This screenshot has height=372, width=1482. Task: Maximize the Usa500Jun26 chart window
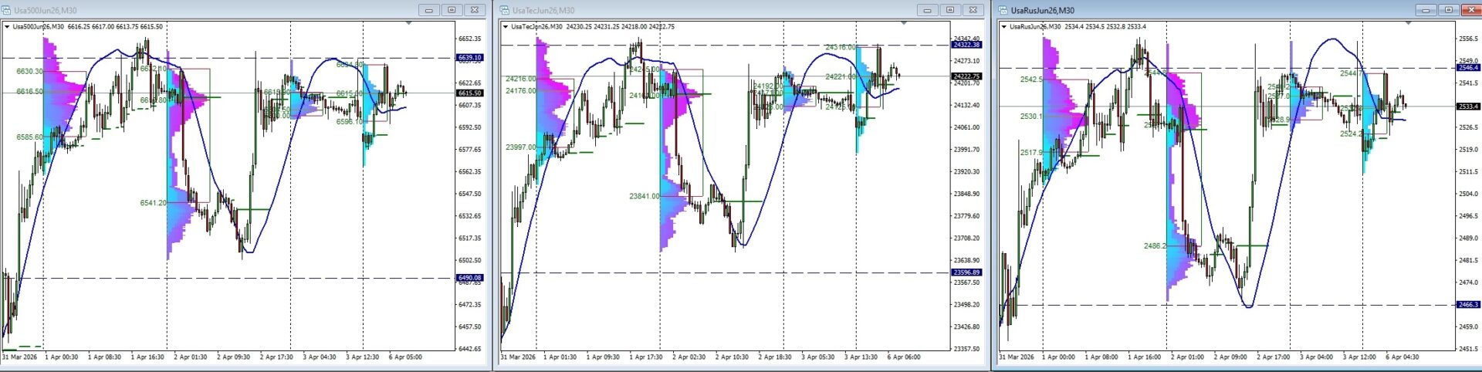point(452,10)
